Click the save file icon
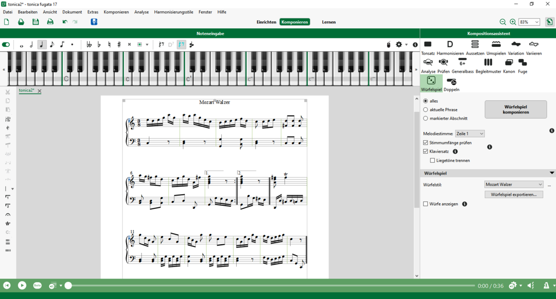The image size is (556, 299). coord(35,22)
